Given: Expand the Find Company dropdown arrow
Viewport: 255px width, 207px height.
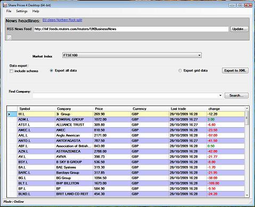Looking at the screenshot, I should tap(220, 95).
